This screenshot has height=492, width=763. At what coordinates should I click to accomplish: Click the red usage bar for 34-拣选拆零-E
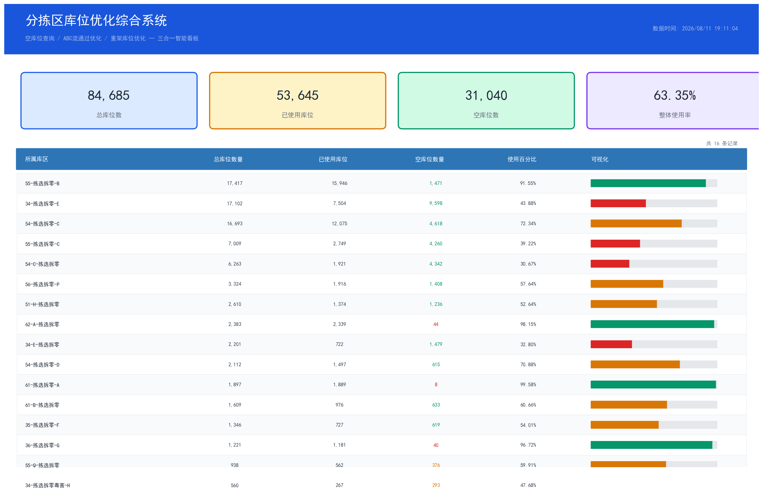[618, 203]
